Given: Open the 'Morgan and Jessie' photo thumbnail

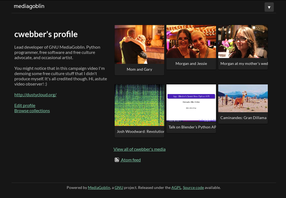Looking at the screenshot, I should point(191,42).
